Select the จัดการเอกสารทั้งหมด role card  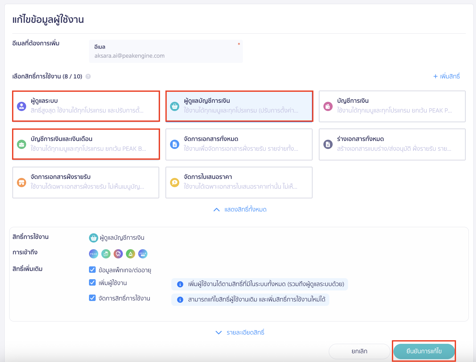pyautogui.click(x=239, y=144)
